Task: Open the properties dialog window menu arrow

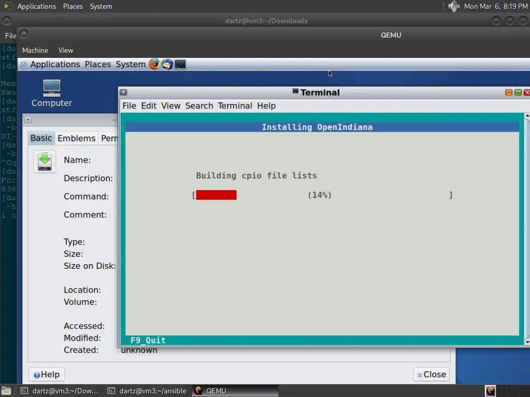Action: click(28, 120)
